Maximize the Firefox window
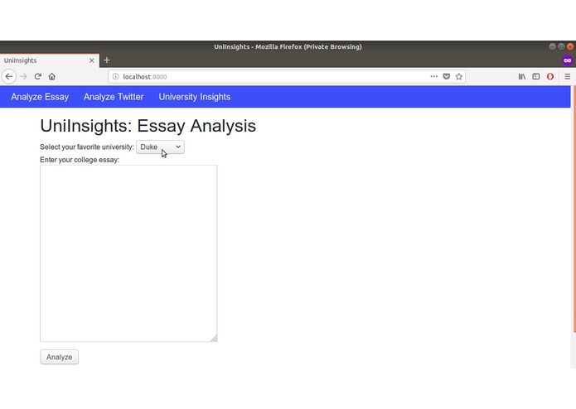 (561, 46)
